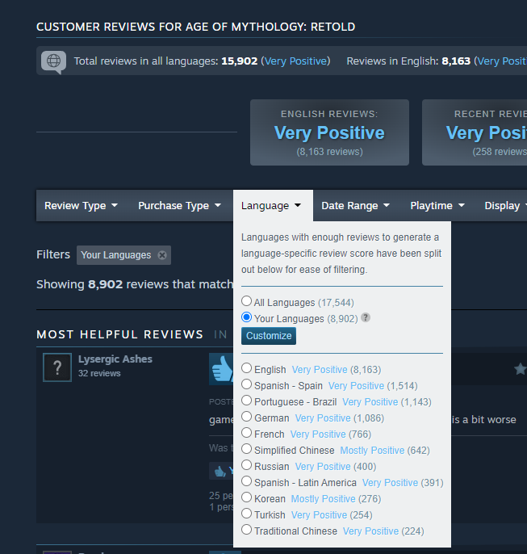
Task: Open the Date Range dropdown
Action: [355, 206]
